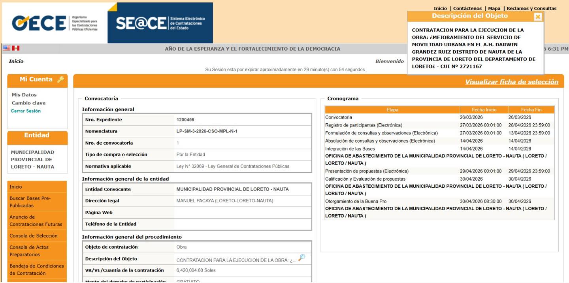569x283 pixels.
Task: Open Mis Datos in Mi Cuenta
Action: tap(24, 95)
